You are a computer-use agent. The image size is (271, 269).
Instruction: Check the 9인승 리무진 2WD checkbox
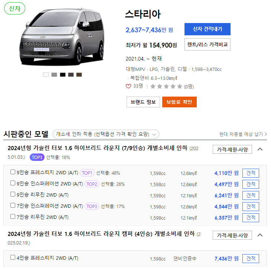(13, 194)
